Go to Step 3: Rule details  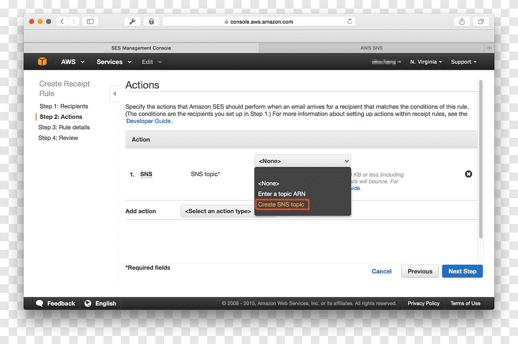coord(64,127)
